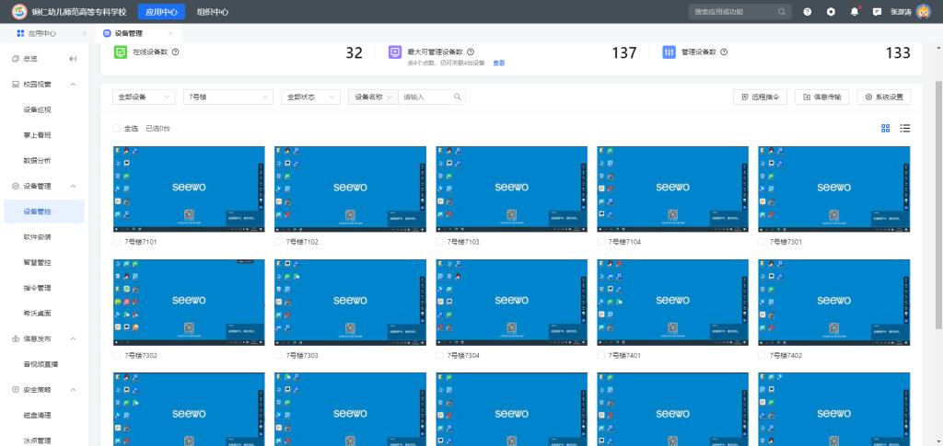
Task: Collapse the 信息发布 sidebar group
Action: click(x=74, y=338)
